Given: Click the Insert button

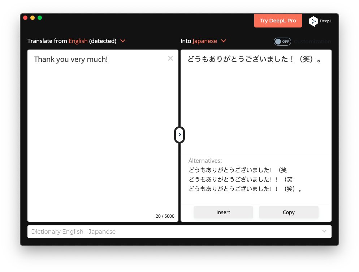Looking at the screenshot, I should 223,212.
